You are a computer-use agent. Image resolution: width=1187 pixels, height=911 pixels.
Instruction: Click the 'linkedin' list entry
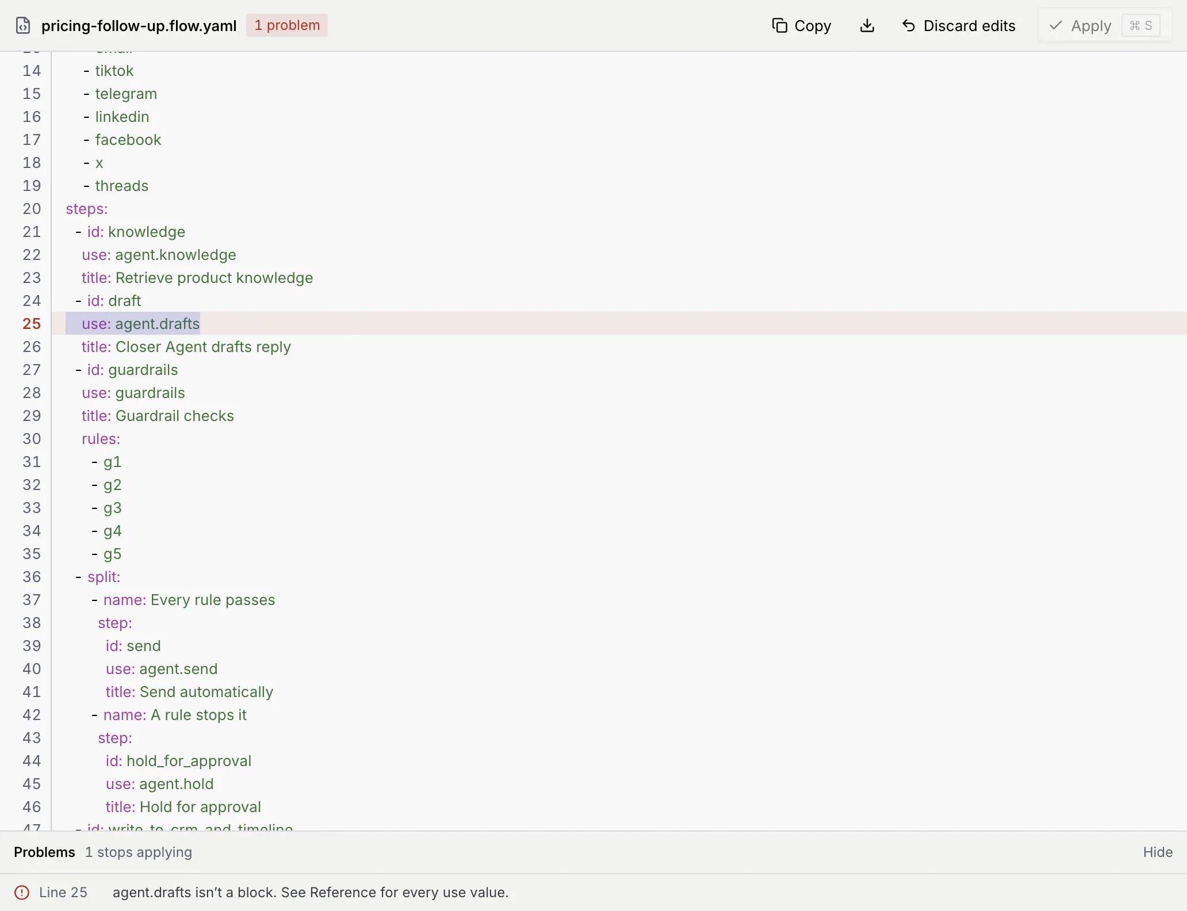click(122, 117)
